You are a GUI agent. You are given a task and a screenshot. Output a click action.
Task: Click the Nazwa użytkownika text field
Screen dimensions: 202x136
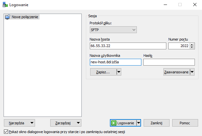click(115, 62)
